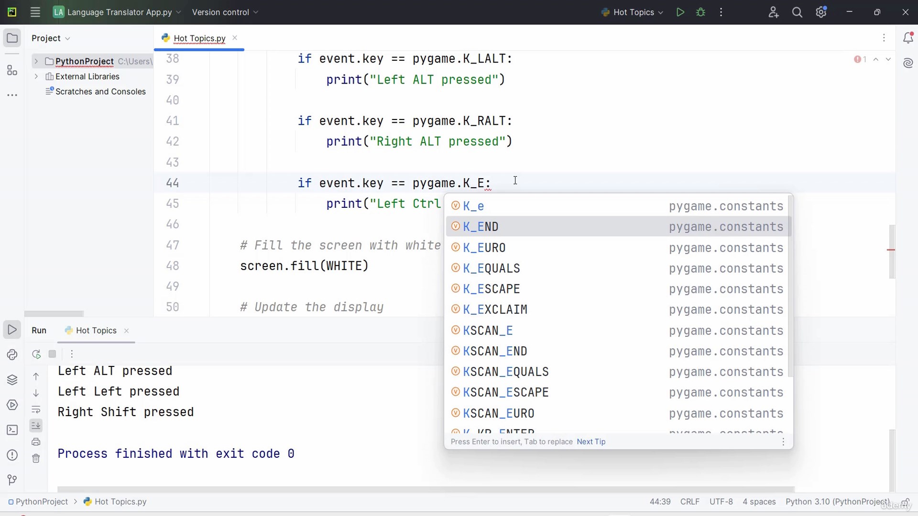Jump down the stack trace arrow
This screenshot has width=918, height=516.
[36, 393]
